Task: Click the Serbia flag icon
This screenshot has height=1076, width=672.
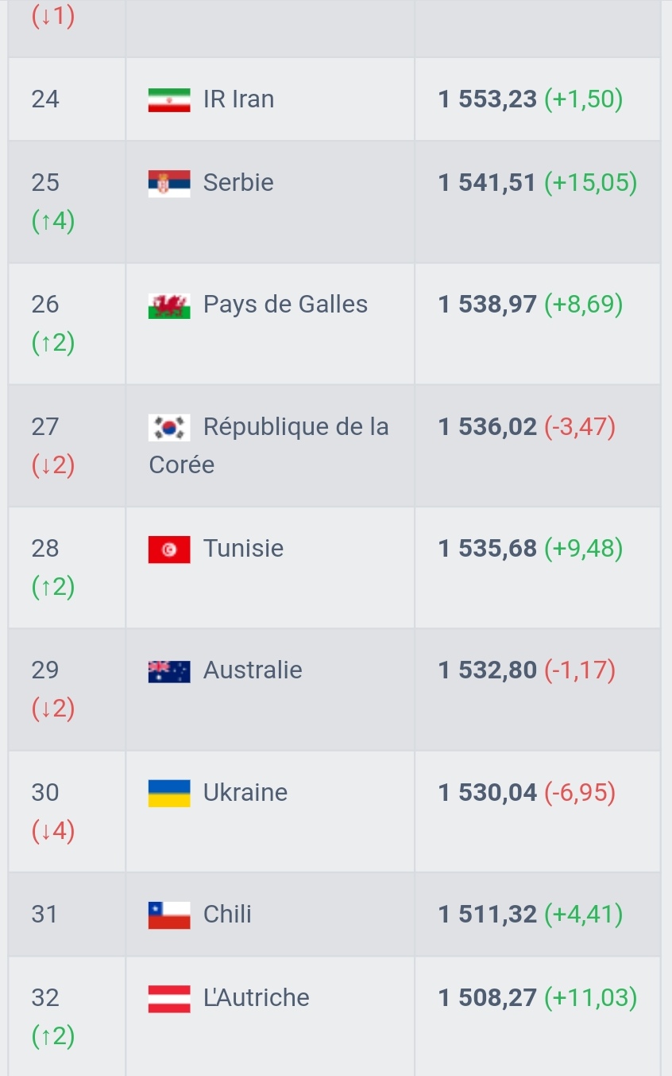Action: 169,183
